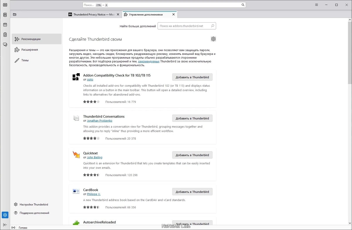Click the AutoarchiveReloaded title text
Image resolution: width=352 pixels, height=230 pixels.
coord(99,222)
